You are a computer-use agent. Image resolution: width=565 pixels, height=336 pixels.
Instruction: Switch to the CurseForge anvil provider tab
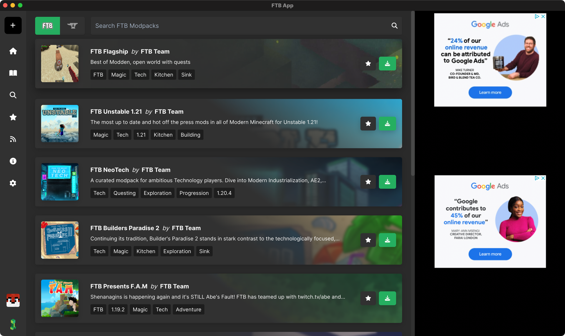pos(72,26)
